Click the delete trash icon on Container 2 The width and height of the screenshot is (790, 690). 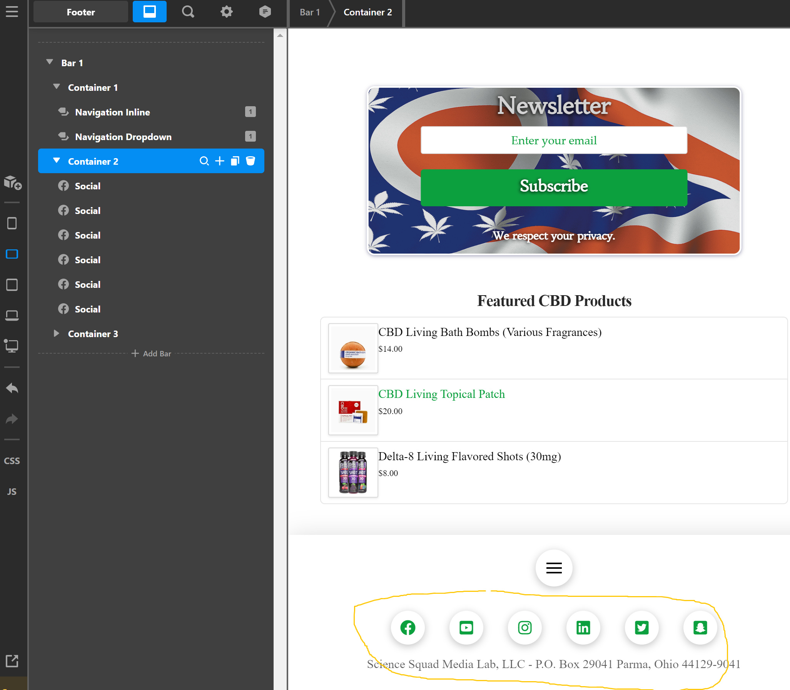coord(251,161)
